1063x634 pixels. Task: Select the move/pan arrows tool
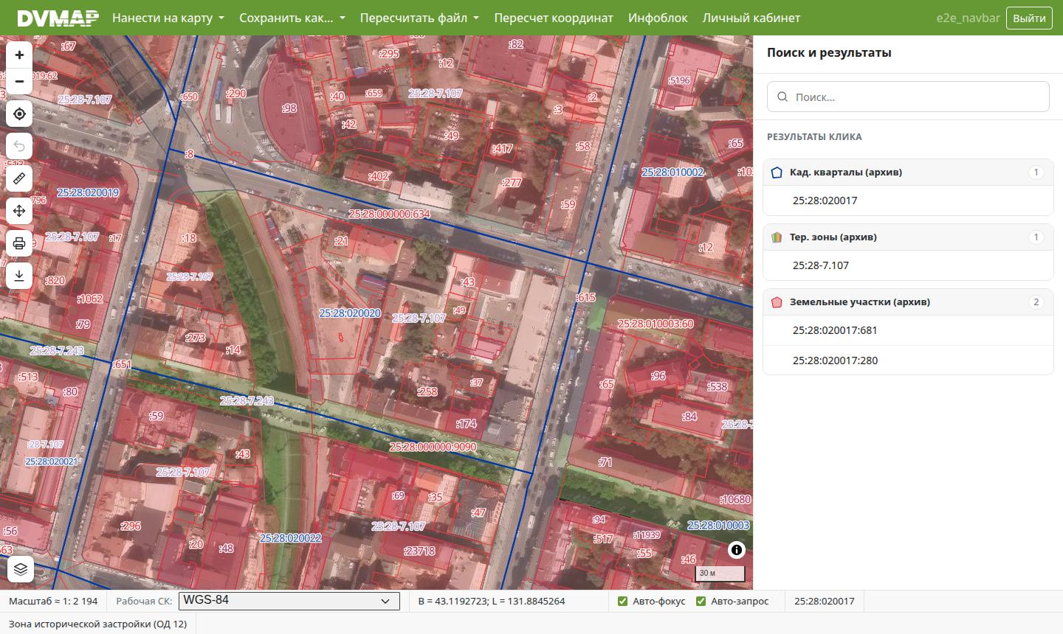point(19,211)
